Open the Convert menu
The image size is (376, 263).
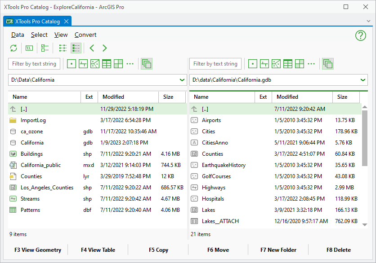click(x=85, y=35)
